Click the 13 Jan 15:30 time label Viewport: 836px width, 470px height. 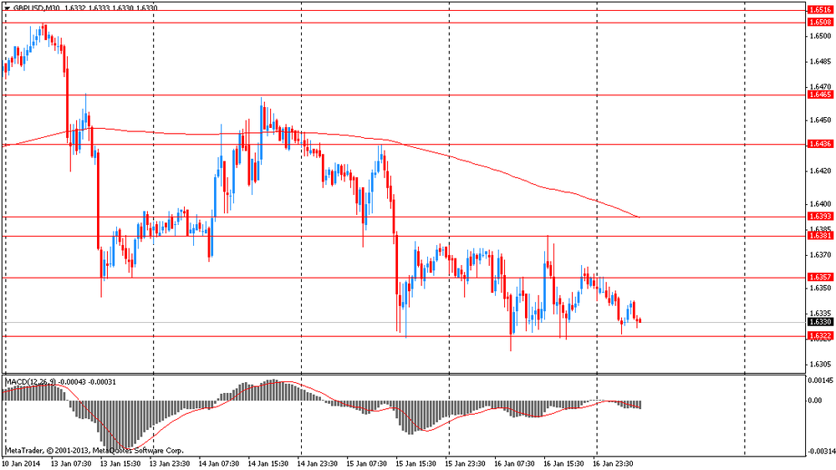[120, 463]
